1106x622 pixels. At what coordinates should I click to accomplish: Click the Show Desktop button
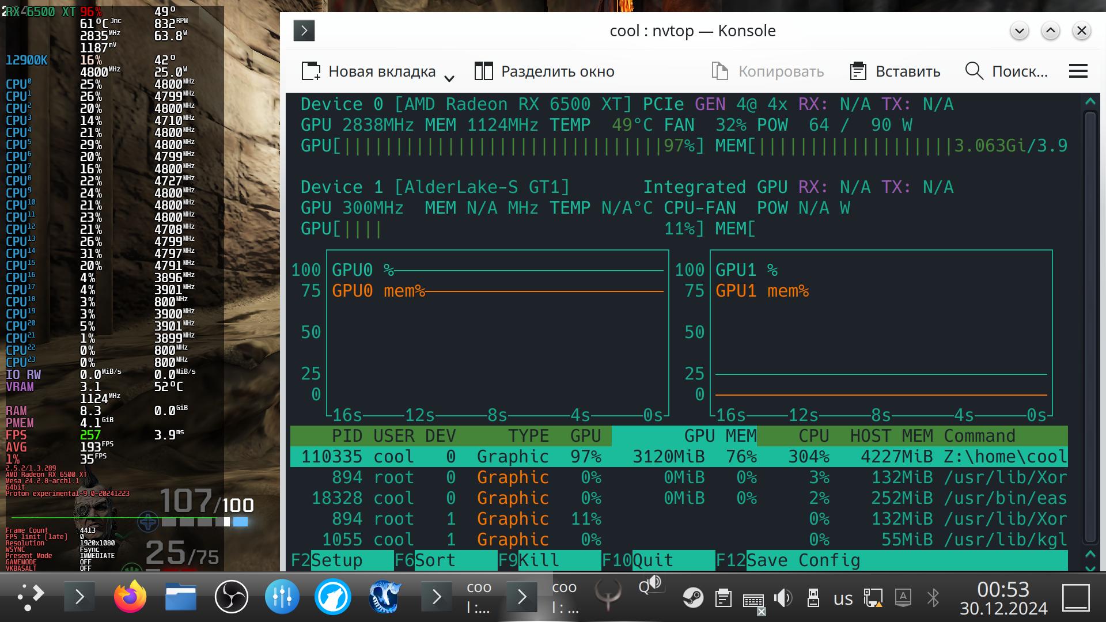[x=1076, y=598]
